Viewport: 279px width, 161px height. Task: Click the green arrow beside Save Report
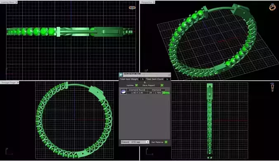[x=162, y=85]
